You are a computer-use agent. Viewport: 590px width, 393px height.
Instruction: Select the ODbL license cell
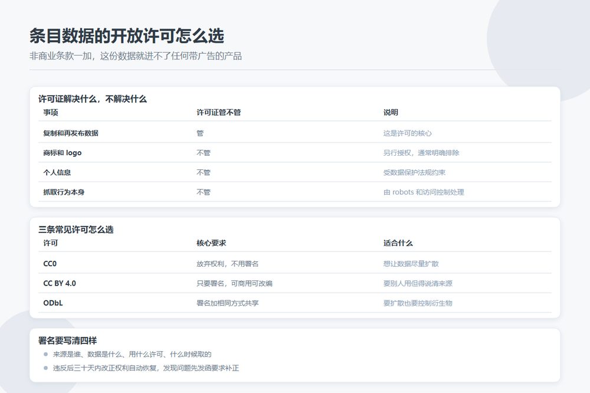(53, 303)
